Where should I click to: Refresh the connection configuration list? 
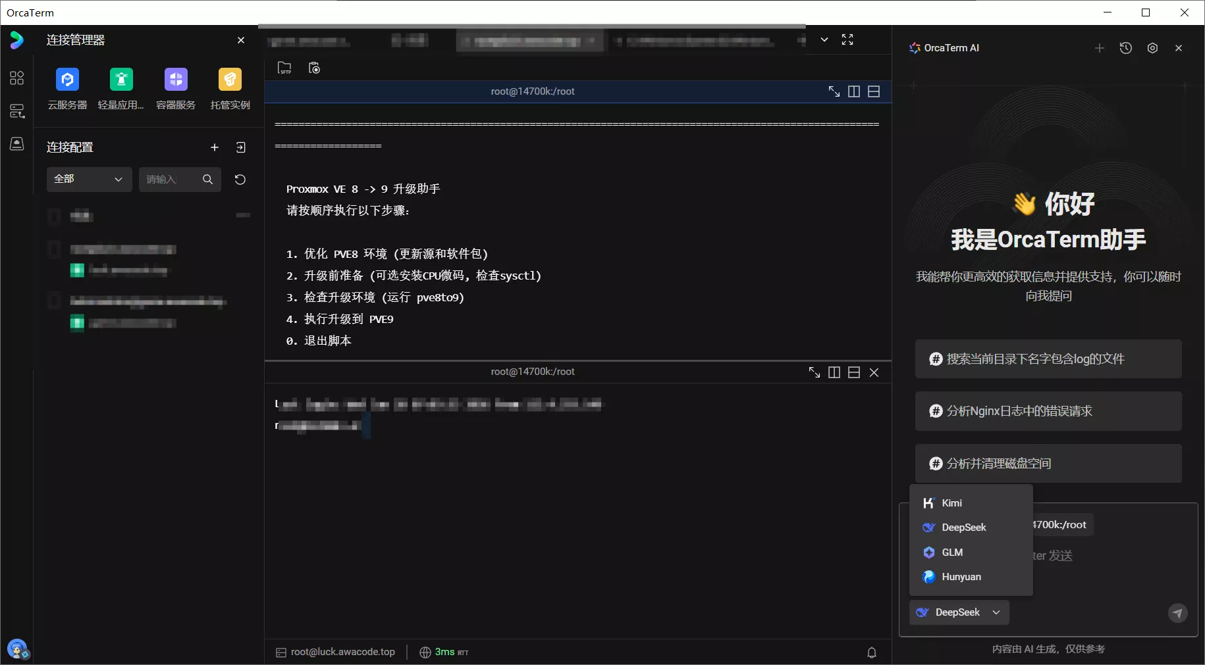pos(240,180)
